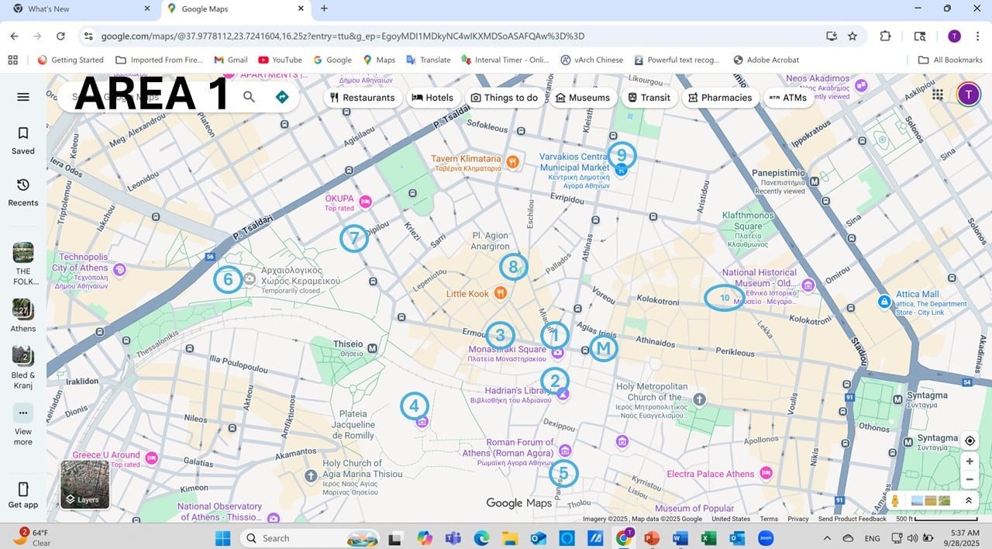Open the Google account avatar on the map
The width and height of the screenshot is (992, 549).
968,95
